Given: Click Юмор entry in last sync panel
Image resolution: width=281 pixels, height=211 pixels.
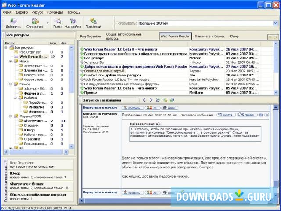Looking at the screenshot, I should (x=41, y=175).
